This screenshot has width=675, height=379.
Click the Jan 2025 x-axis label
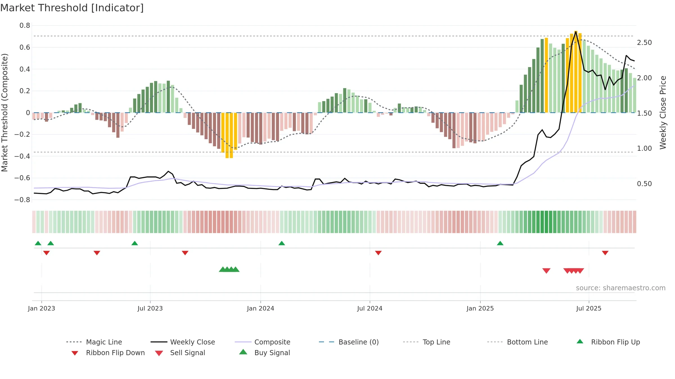tap(480, 308)
